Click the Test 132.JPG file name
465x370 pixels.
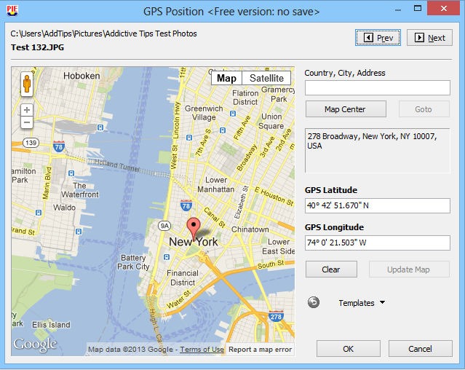point(37,47)
